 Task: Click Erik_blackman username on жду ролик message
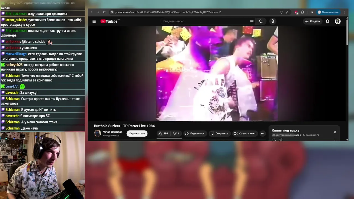16,14
